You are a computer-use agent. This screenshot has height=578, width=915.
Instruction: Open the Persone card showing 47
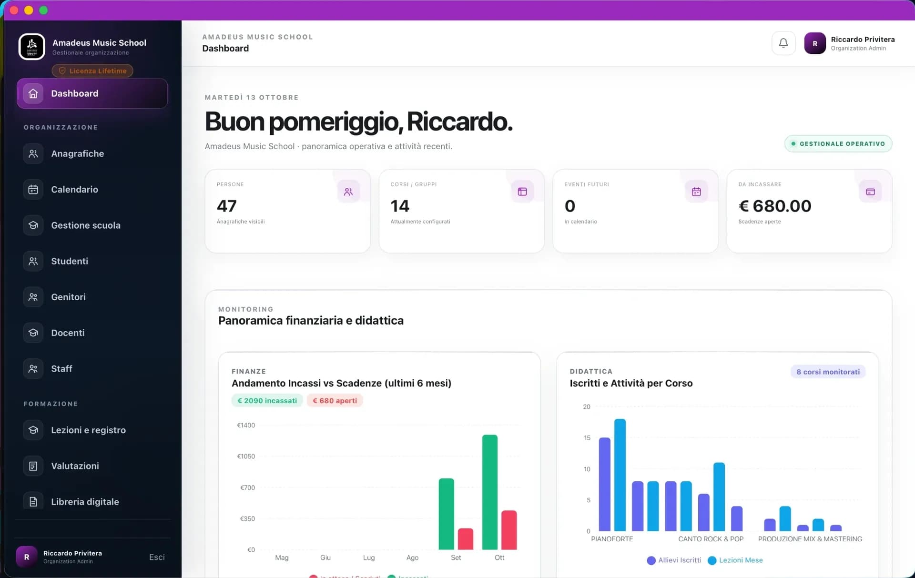point(288,211)
